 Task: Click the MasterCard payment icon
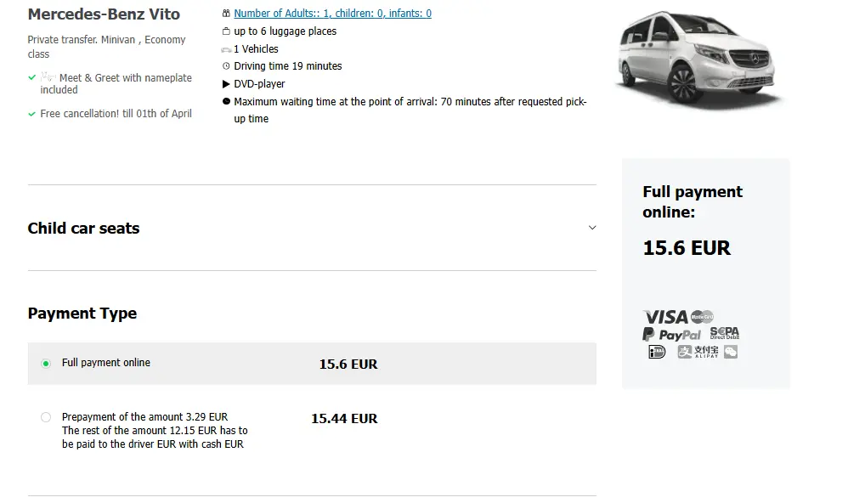(704, 315)
